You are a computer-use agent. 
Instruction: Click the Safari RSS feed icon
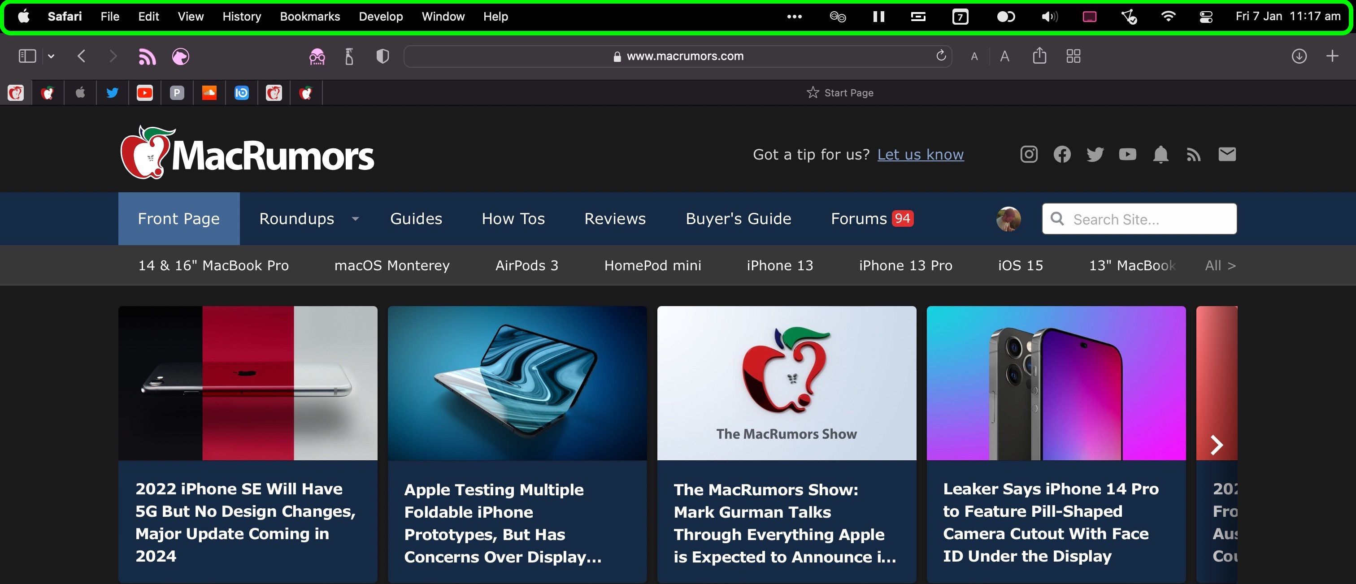(148, 55)
